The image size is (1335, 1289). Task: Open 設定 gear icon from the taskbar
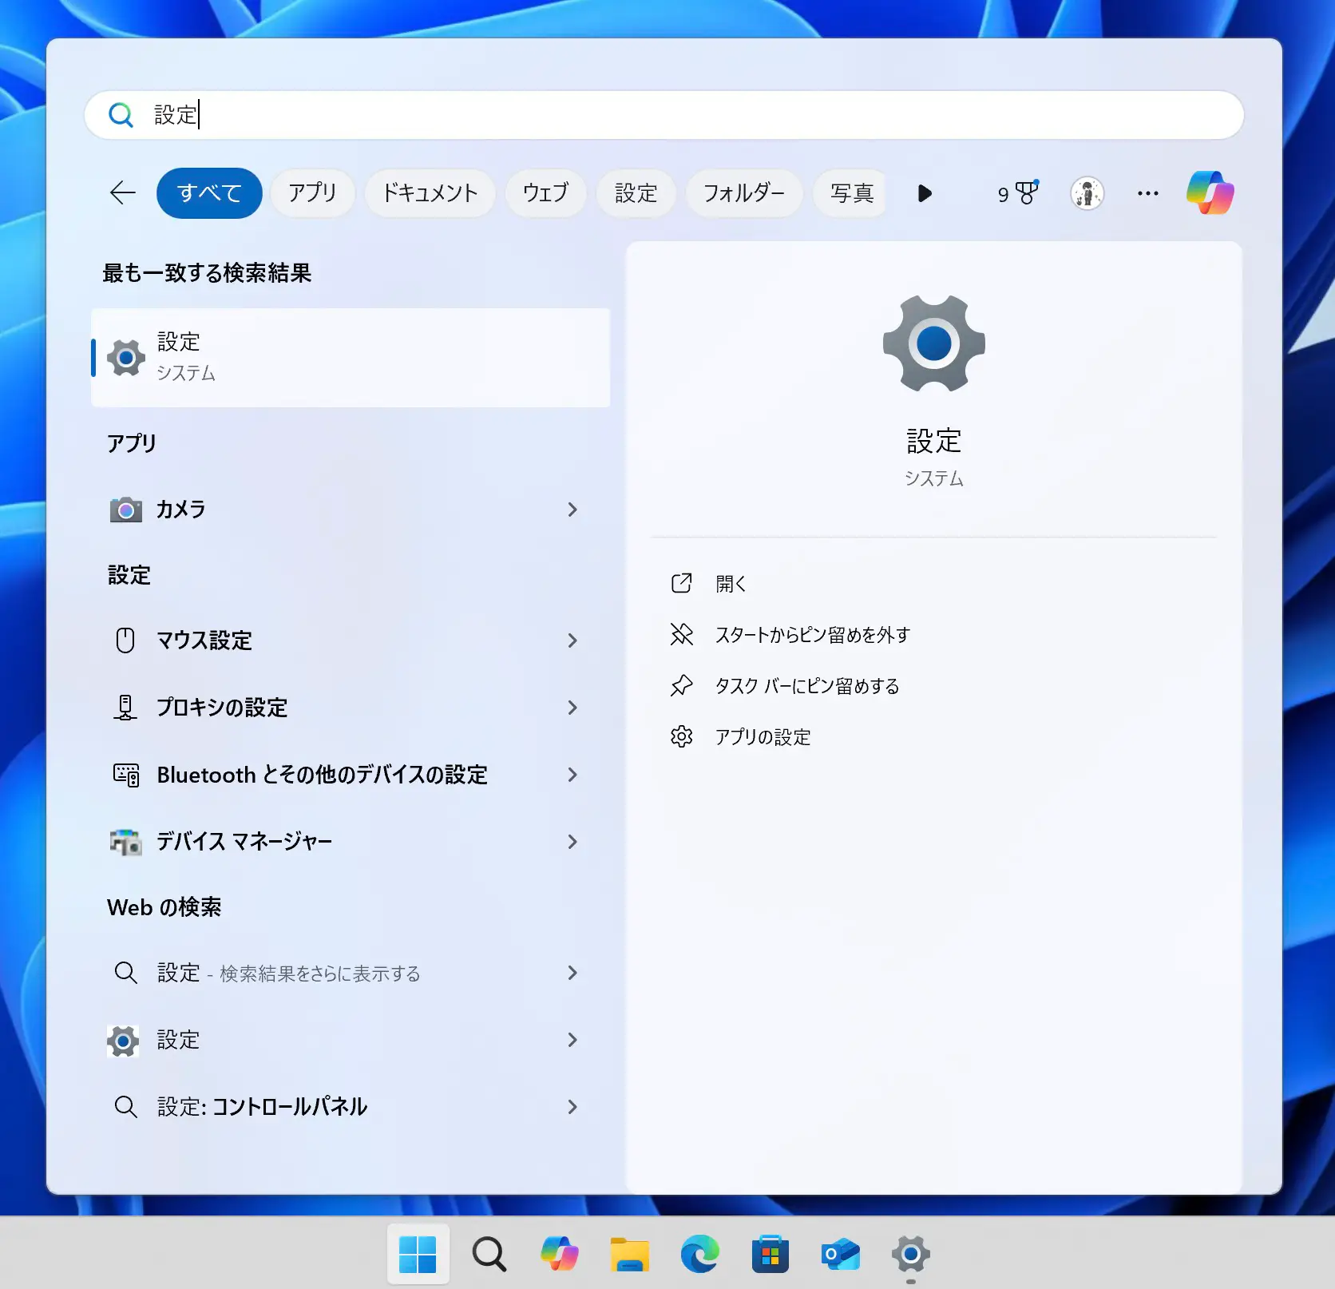(x=909, y=1254)
